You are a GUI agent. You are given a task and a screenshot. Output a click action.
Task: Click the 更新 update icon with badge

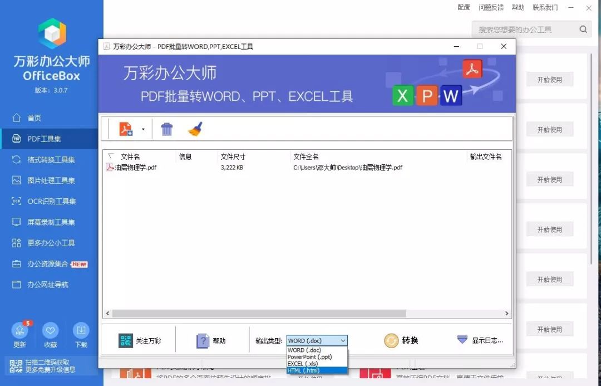[x=20, y=331]
